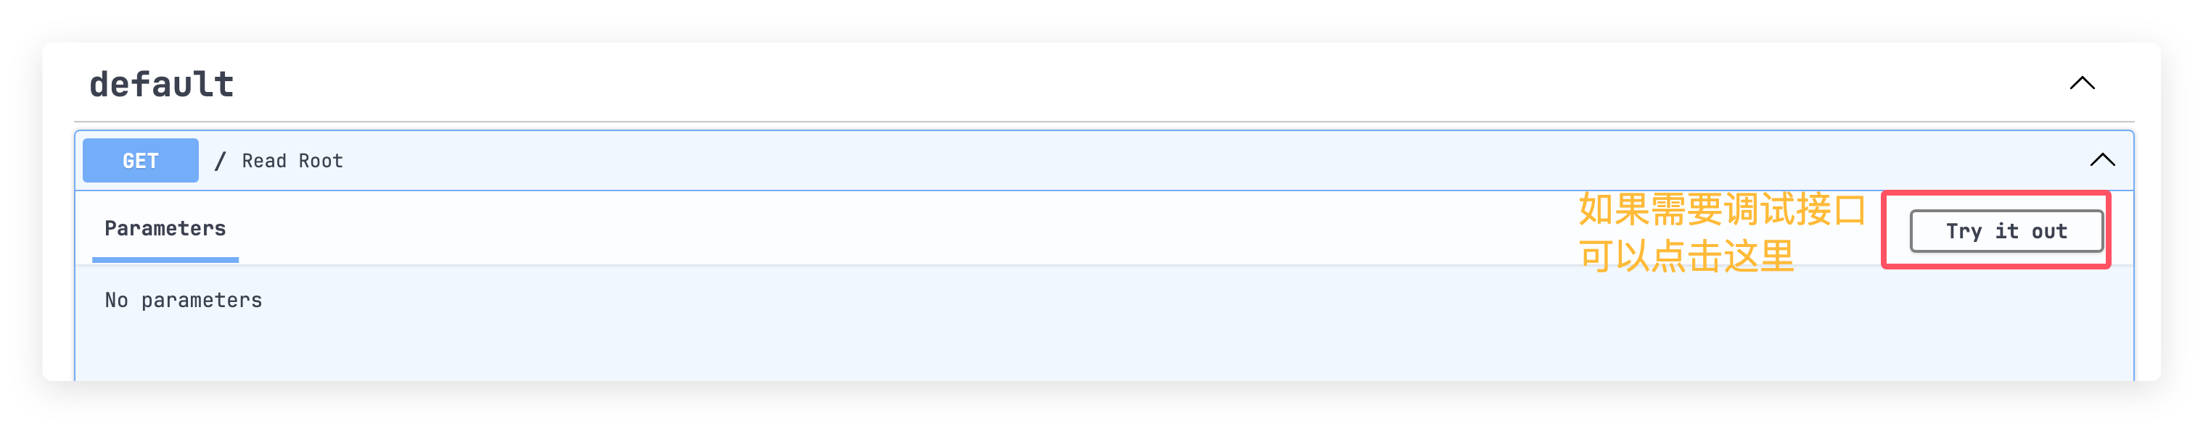Click the orange "可以点击这里" annotation line
The width and height of the screenshot is (2203, 423).
tap(1685, 256)
